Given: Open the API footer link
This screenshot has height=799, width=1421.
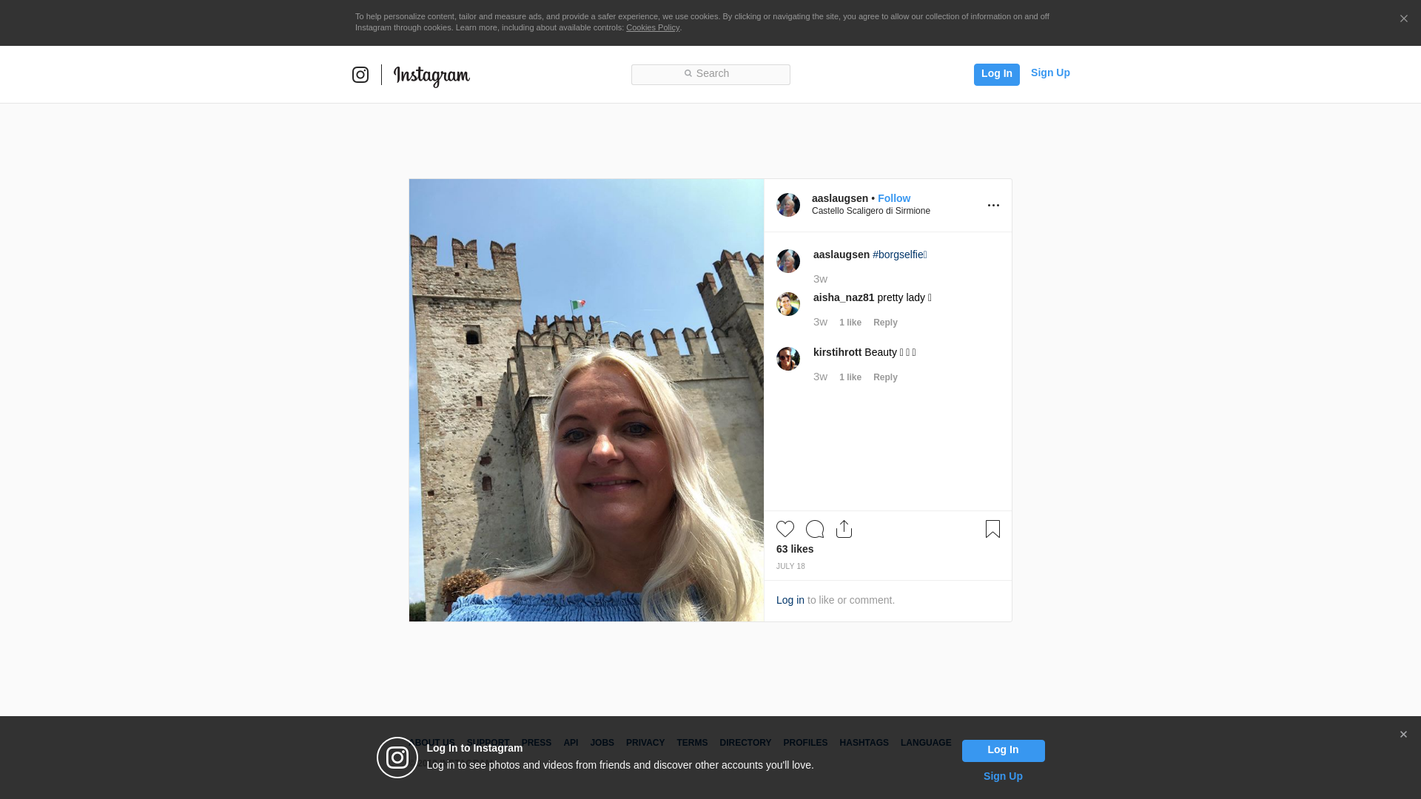Looking at the screenshot, I should point(571,743).
